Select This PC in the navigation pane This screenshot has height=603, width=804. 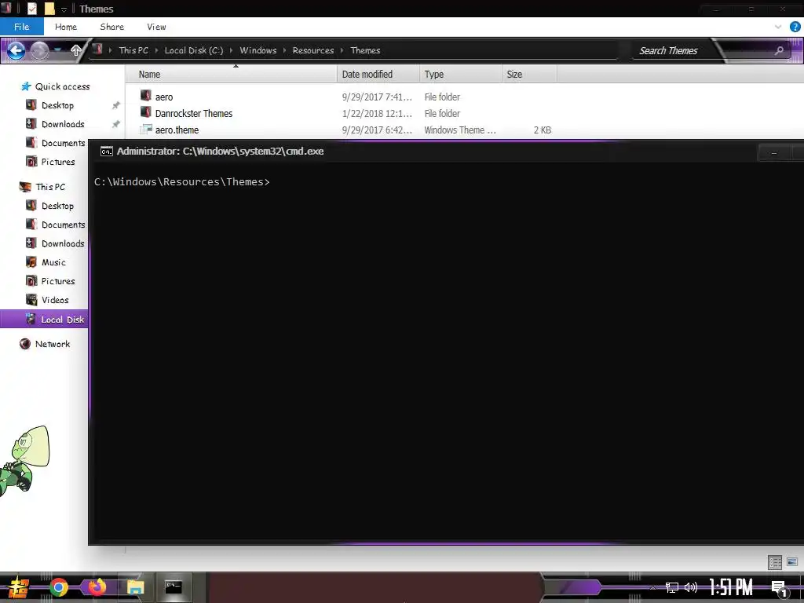(50, 187)
